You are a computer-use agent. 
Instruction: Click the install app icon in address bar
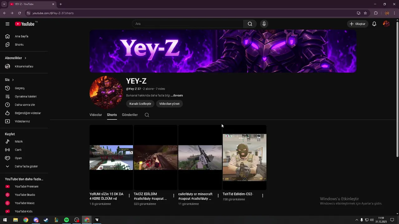(x=358, y=13)
